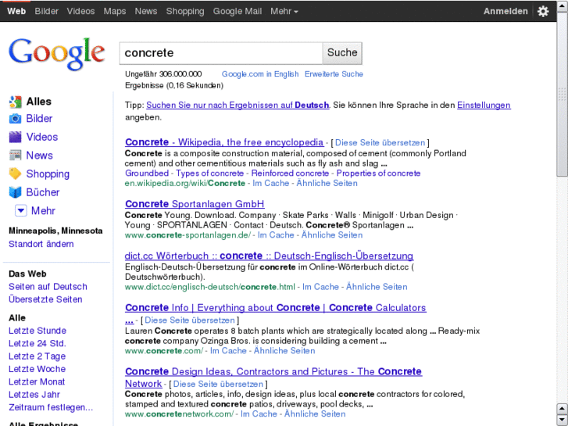Select Bilder in the left sidebar

point(39,119)
